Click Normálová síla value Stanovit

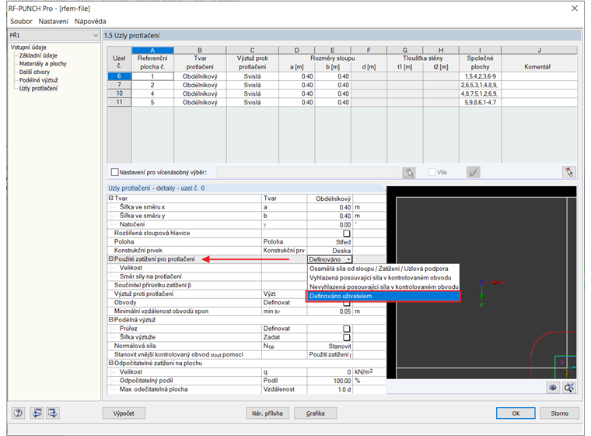(x=330, y=346)
